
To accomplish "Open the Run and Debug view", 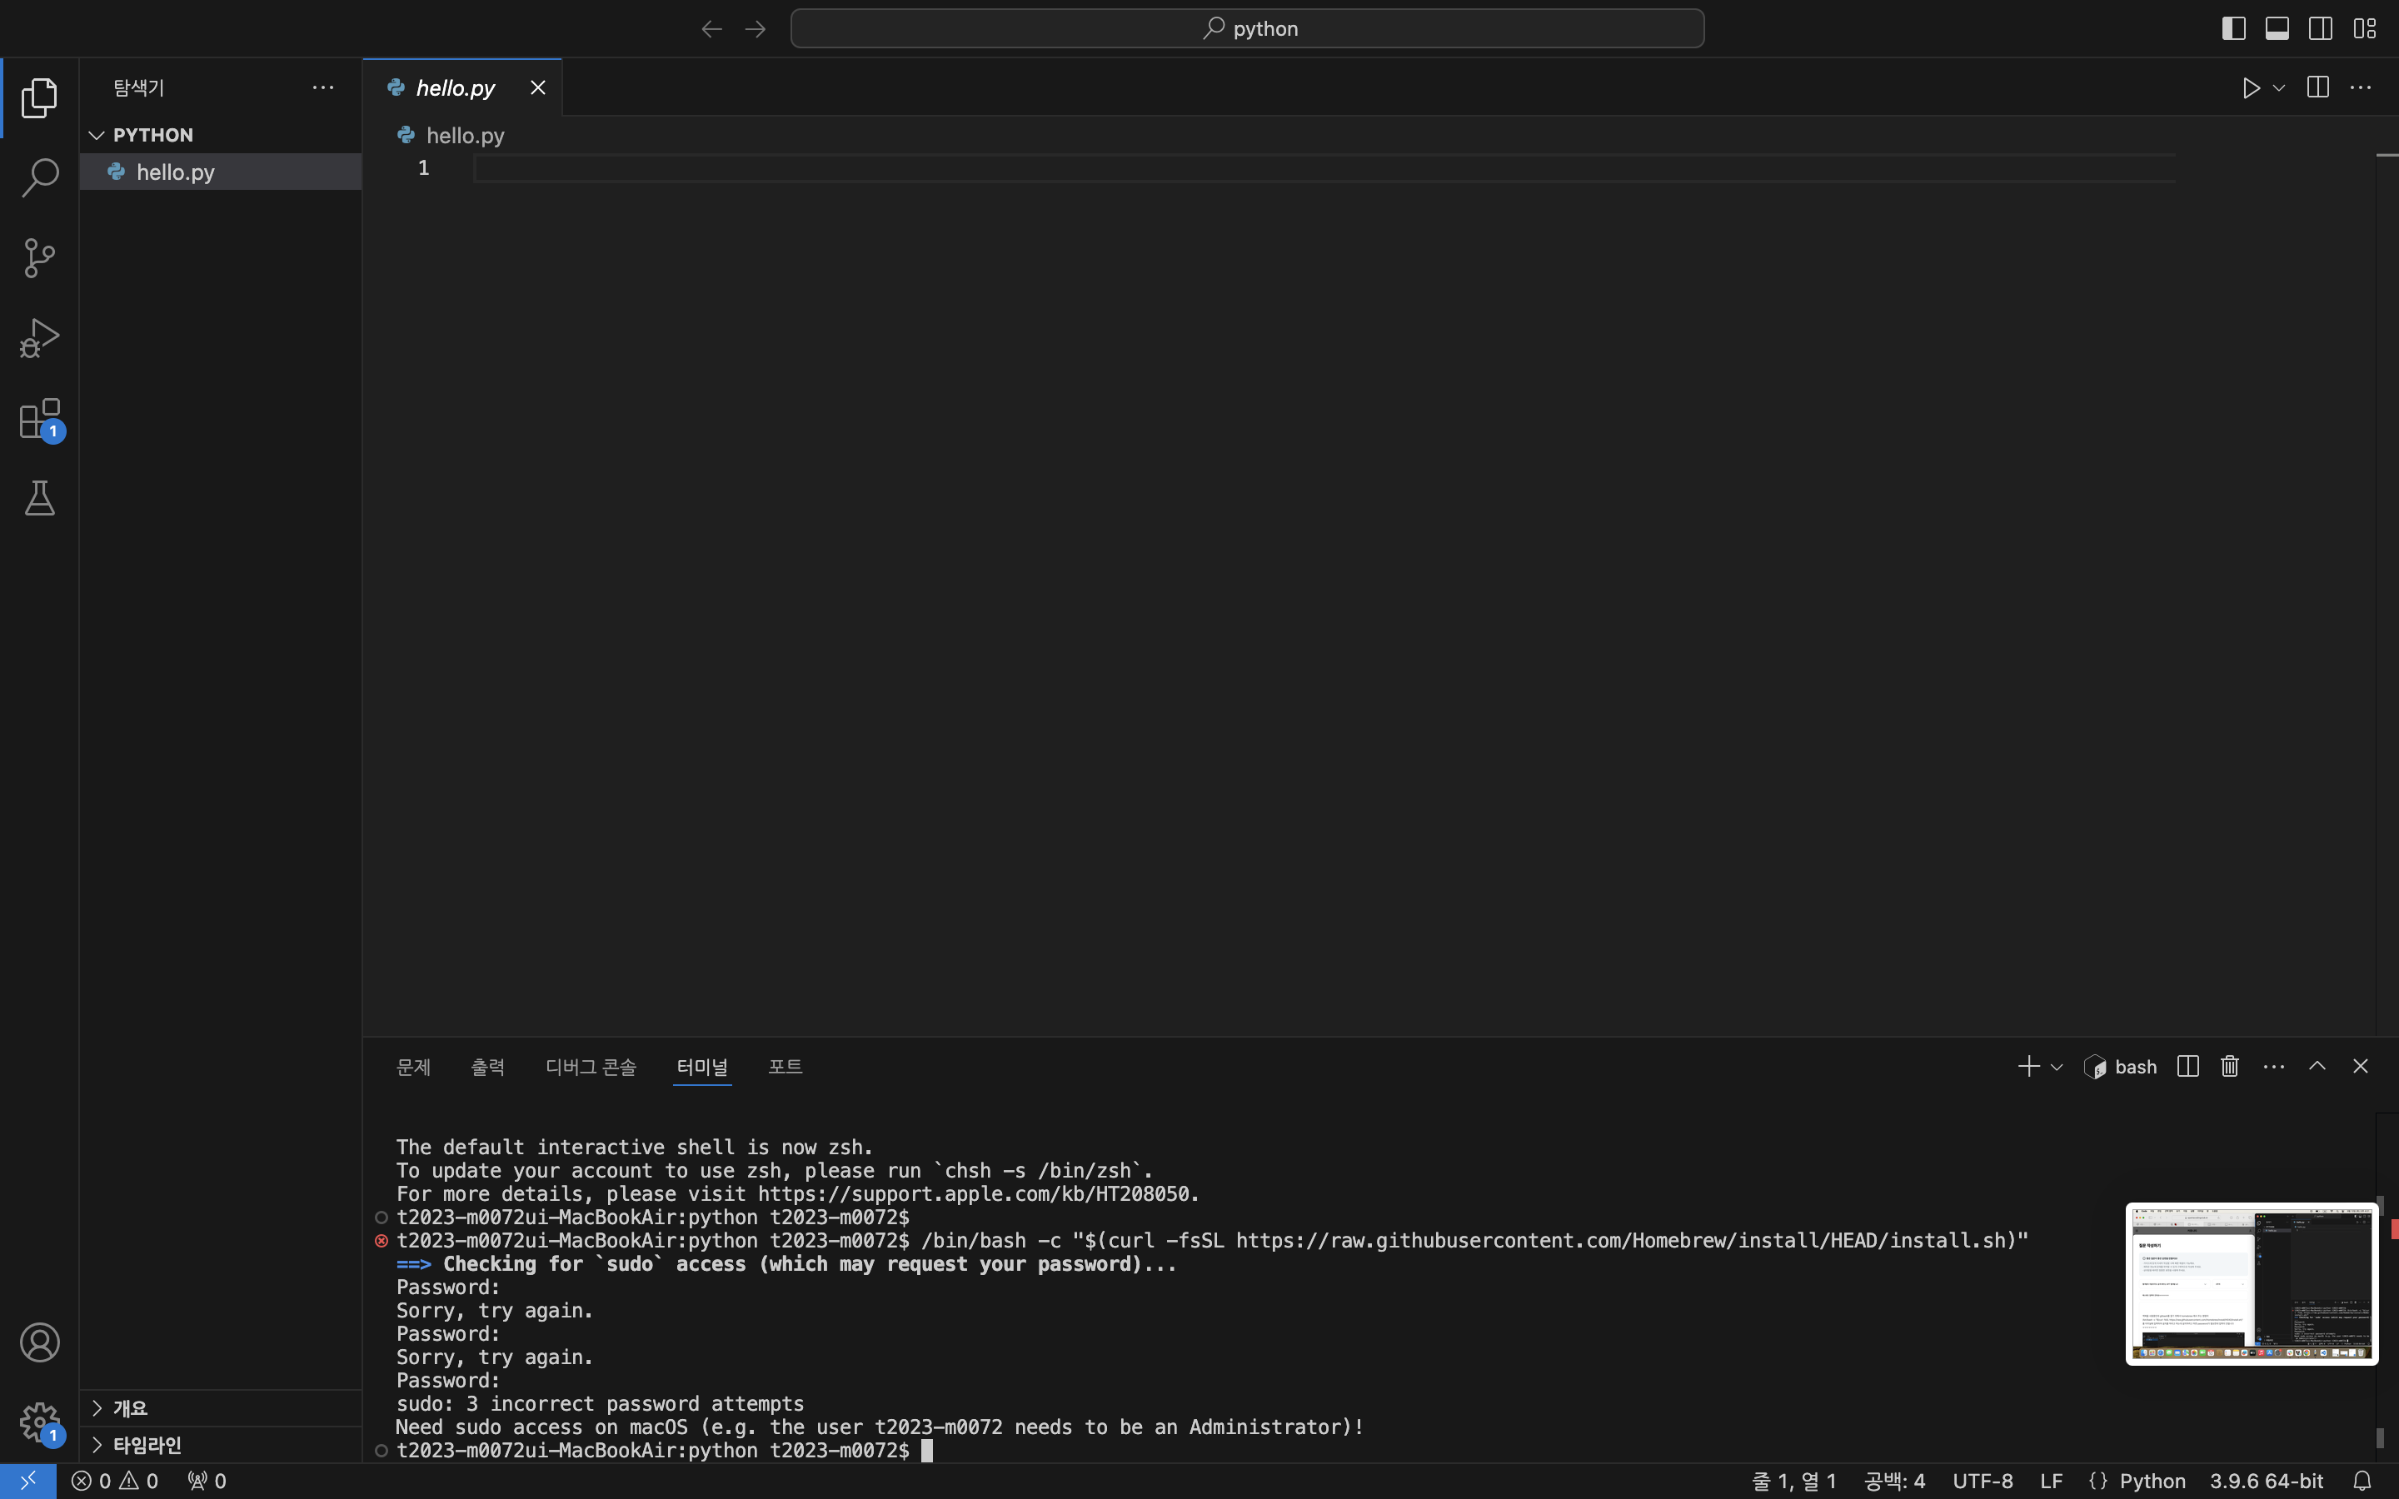I will pos(38,338).
